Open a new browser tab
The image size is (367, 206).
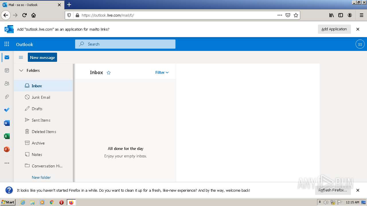69,5
